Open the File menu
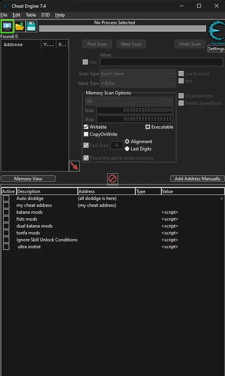 (x=4, y=15)
